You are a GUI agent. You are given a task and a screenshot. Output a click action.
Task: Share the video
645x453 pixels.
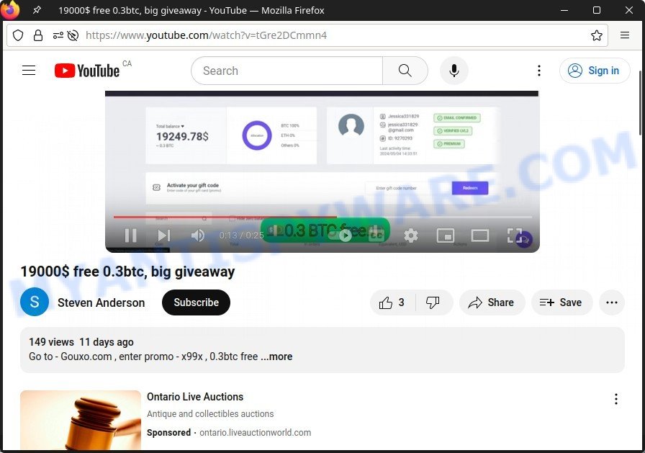[x=492, y=302]
